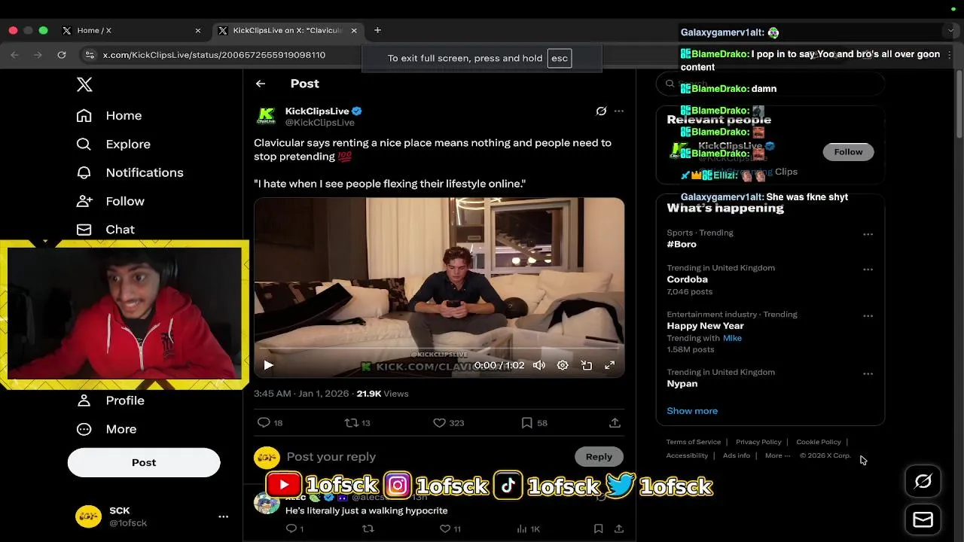Open the Accessibility footer link

[x=687, y=455]
